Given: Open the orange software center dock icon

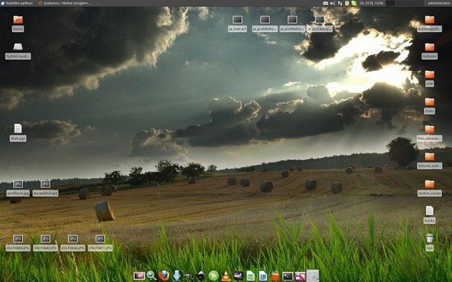Looking at the screenshot, I should (275, 275).
